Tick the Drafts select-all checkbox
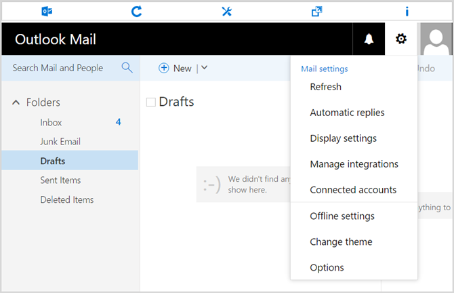Viewport: 454px width, 293px height. pyautogui.click(x=151, y=102)
